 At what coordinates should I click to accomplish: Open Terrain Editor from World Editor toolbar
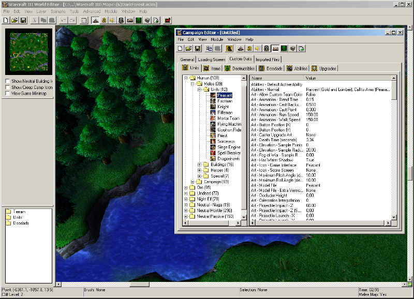pyautogui.click(x=96, y=20)
